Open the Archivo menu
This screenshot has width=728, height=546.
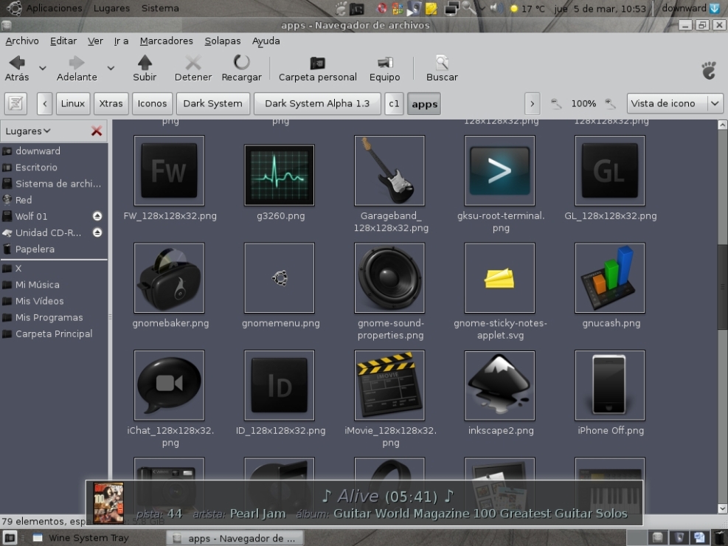pyautogui.click(x=22, y=41)
